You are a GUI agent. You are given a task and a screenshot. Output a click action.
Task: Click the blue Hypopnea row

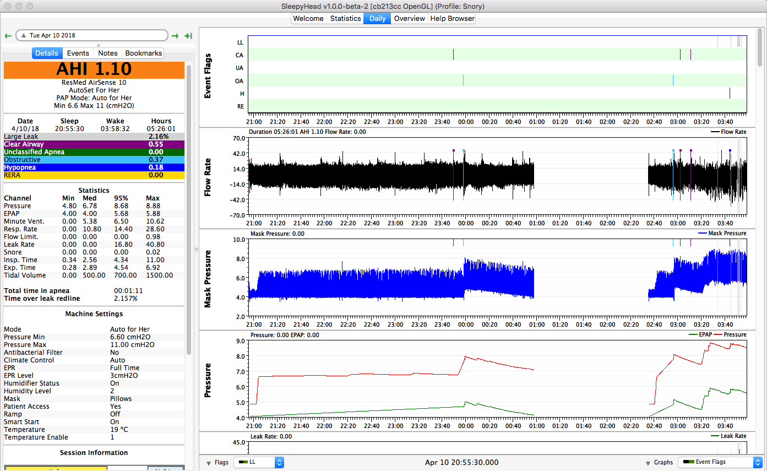94,167
